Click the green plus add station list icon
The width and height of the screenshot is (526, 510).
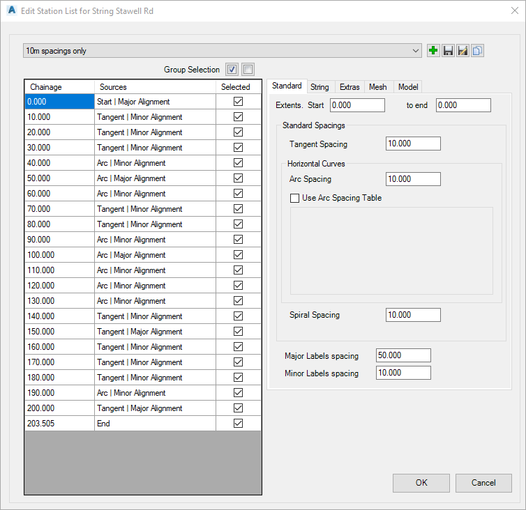[434, 51]
